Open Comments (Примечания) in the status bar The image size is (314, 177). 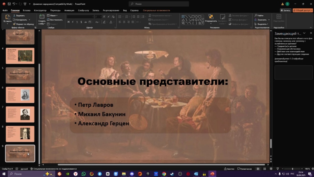pyautogui.click(x=244, y=169)
